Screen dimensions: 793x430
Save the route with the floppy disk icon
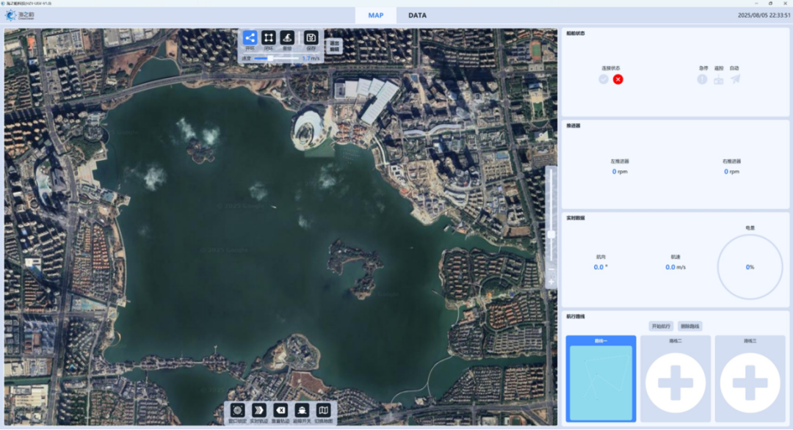point(311,38)
